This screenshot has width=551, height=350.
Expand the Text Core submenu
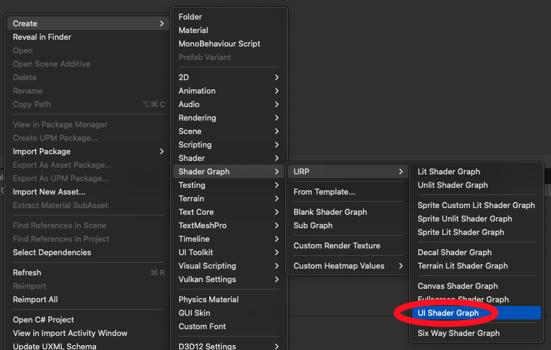coord(229,212)
